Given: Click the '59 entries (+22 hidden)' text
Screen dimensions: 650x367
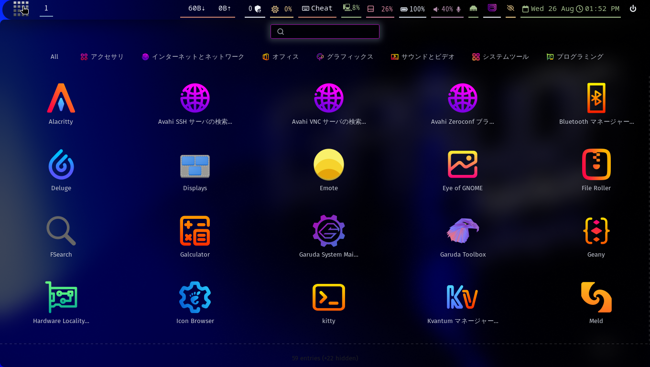Looking at the screenshot, I should coord(325,358).
